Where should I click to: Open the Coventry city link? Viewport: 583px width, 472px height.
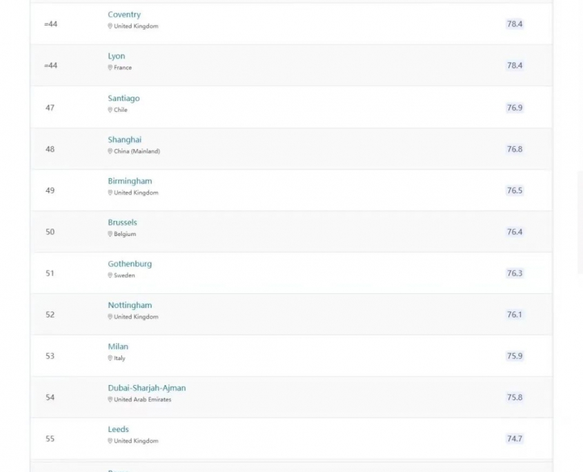coord(124,14)
